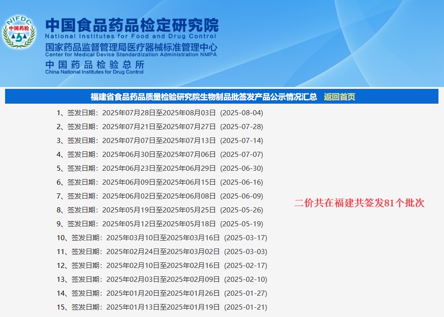Open entry 5 dated 2025-06-30
The height and width of the screenshot is (317, 444).
pyautogui.click(x=160, y=168)
